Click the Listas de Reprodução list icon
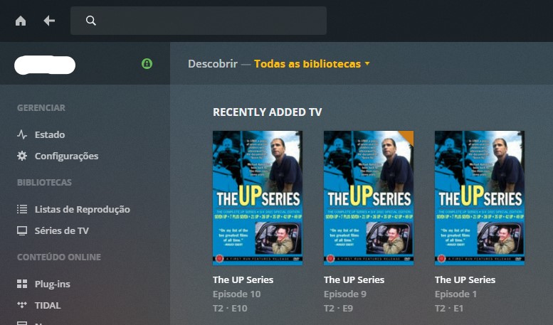Image resolution: width=553 pixels, height=325 pixels. point(22,209)
